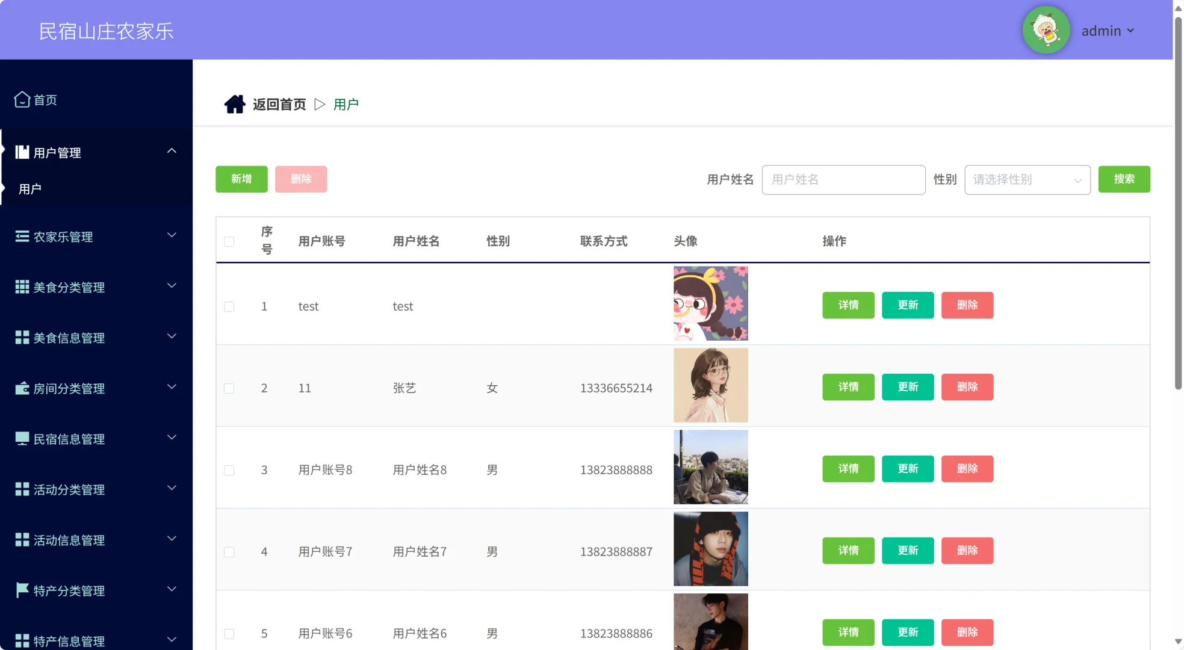Click the 用户管理 book icon

coord(22,152)
